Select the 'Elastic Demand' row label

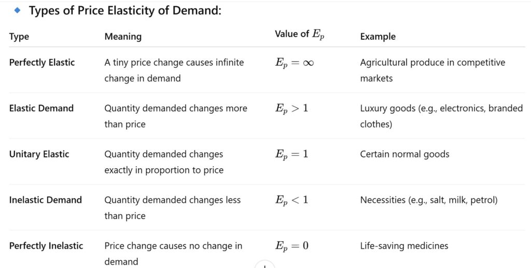pyautogui.click(x=41, y=108)
